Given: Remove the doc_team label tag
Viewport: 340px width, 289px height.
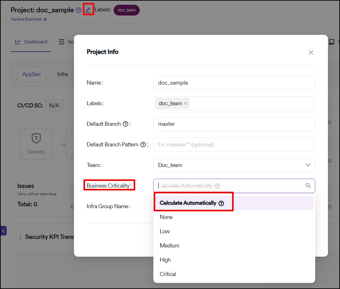Looking at the screenshot, I should (x=185, y=103).
